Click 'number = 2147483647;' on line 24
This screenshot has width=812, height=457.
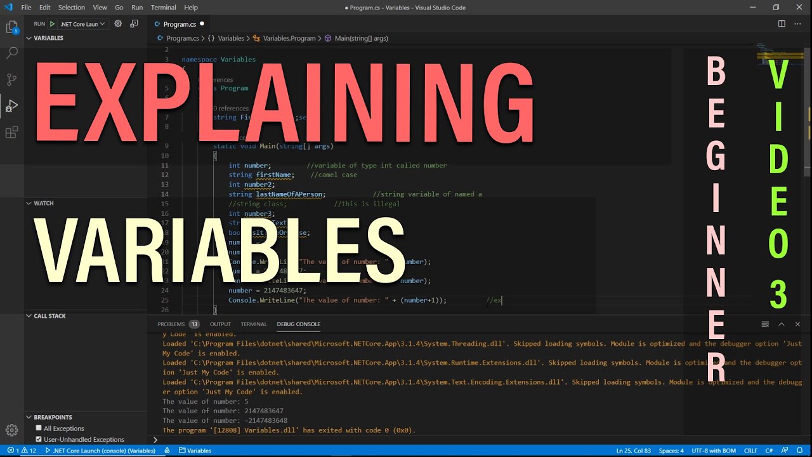pos(267,291)
